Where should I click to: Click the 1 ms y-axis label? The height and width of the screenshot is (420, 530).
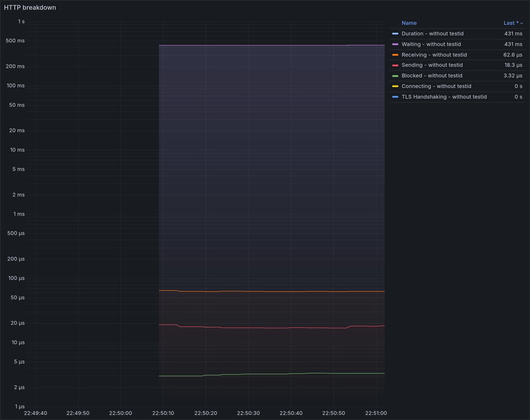(x=19, y=214)
